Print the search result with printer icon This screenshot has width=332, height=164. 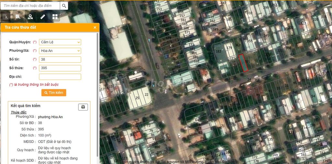point(83,107)
